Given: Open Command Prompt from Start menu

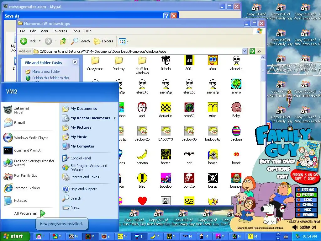Looking at the screenshot, I should (x=28, y=150).
